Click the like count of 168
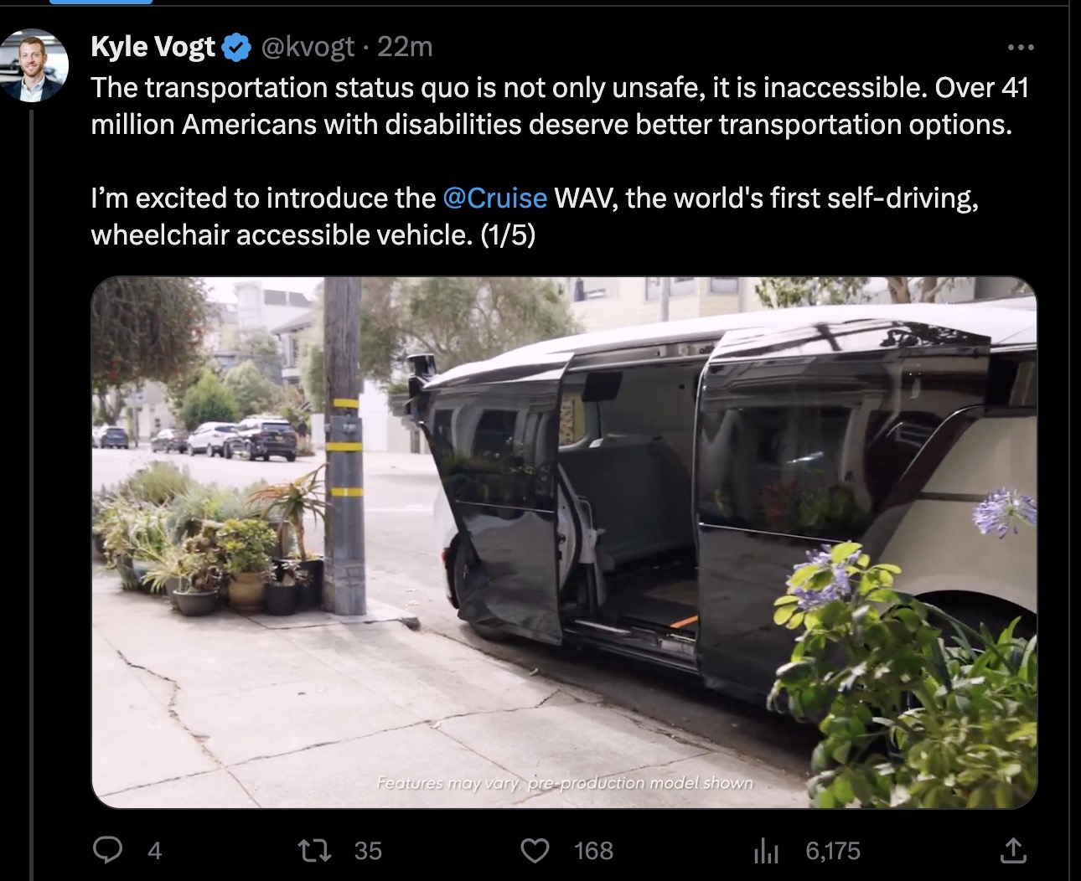This screenshot has height=881, width=1081. click(x=593, y=851)
